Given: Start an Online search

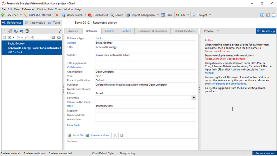Looking at the screenshot, I should click(72, 15).
